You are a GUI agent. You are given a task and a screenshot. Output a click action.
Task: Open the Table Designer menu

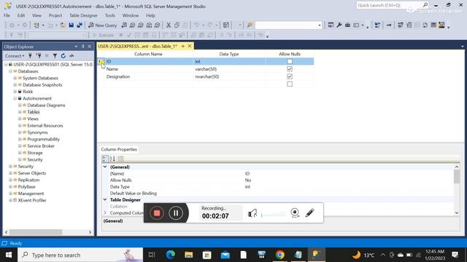tap(83, 15)
